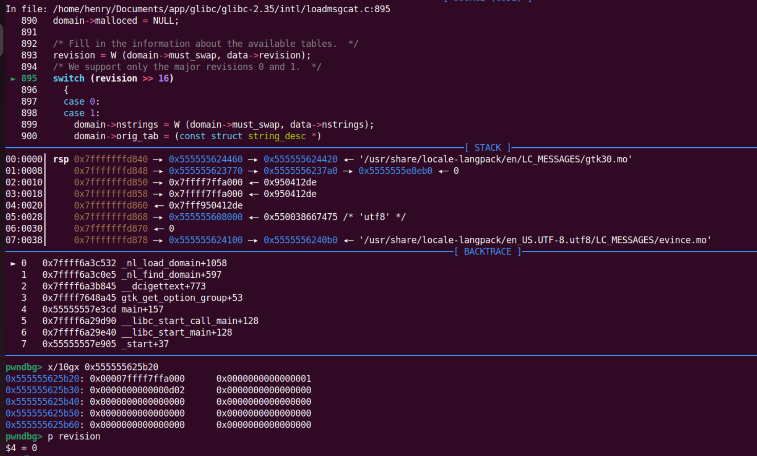Click the '$4 = 0' result output
Screen dimensions: 757x456
point(21,448)
